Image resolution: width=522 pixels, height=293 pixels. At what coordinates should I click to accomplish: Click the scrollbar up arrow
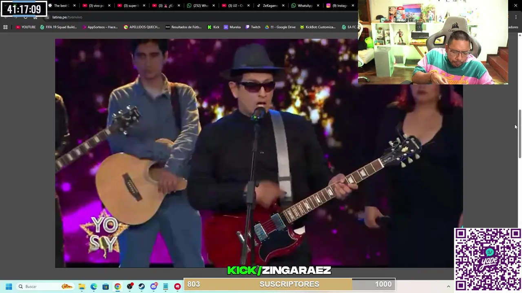tap(520, 35)
